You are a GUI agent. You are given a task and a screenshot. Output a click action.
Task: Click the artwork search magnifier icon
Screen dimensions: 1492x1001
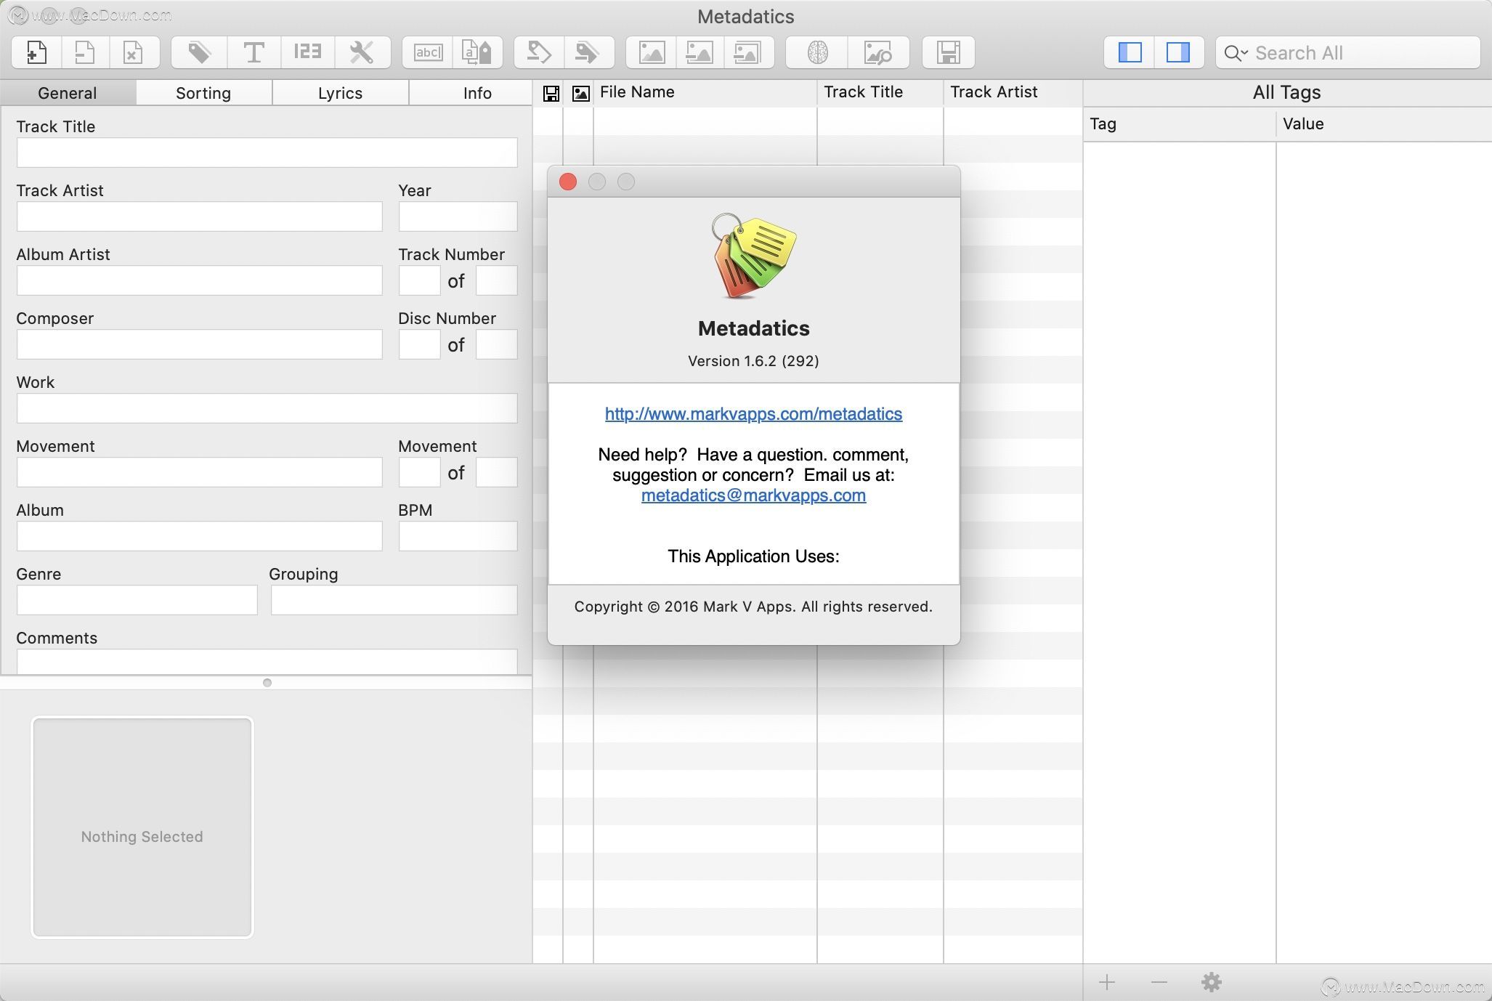coord(878,52)
